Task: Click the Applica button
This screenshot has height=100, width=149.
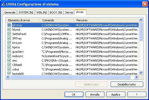Action: pos(116,95)
